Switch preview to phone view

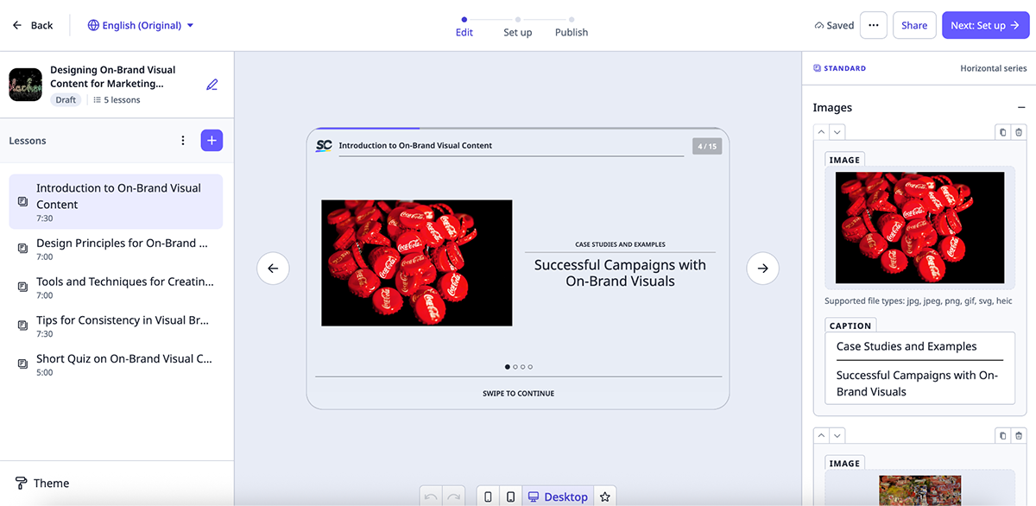(x=489, y=496)
